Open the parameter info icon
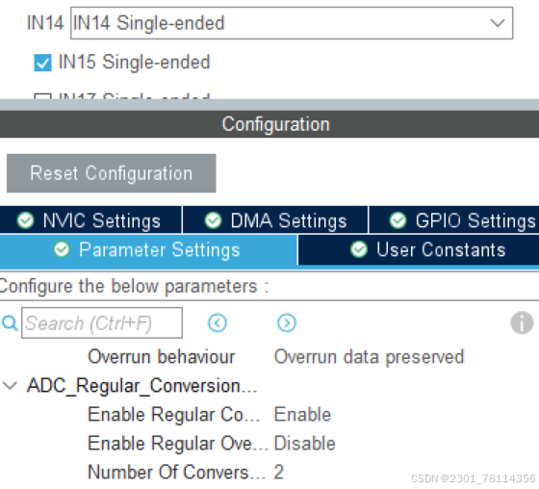This screenshot has height=489, width=539. pos(522,322)
